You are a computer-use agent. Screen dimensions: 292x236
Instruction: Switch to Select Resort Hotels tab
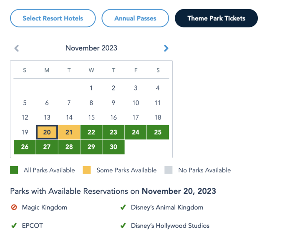(53, 18)
